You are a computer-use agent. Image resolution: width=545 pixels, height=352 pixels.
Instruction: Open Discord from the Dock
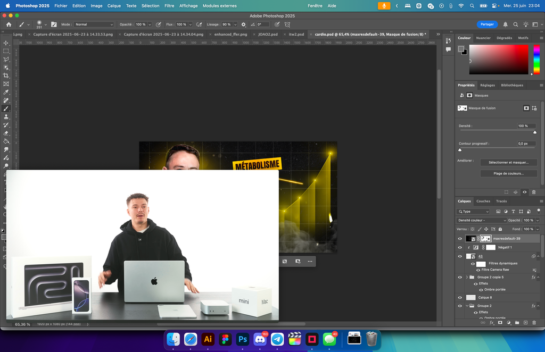[x=260, y=339]
